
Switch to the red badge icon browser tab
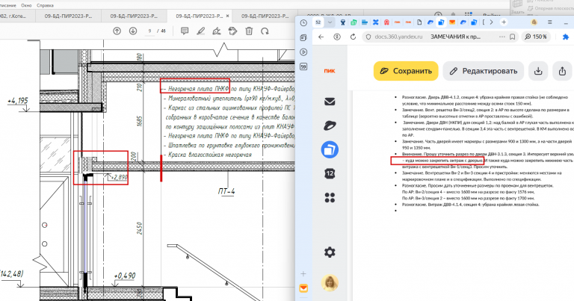click(x=386, y=22)
